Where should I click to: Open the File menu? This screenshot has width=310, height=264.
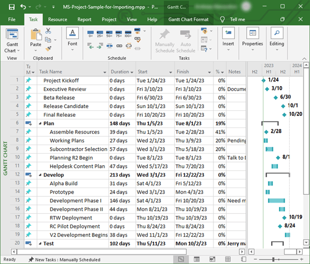(x=12, y=19)
